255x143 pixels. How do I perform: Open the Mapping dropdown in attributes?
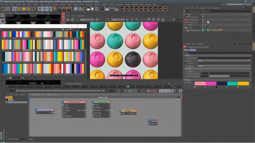pos(224,66)
